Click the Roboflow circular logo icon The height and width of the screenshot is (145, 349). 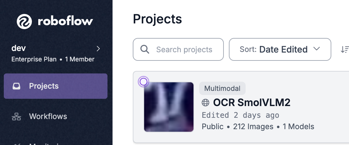tap(24, 22)
